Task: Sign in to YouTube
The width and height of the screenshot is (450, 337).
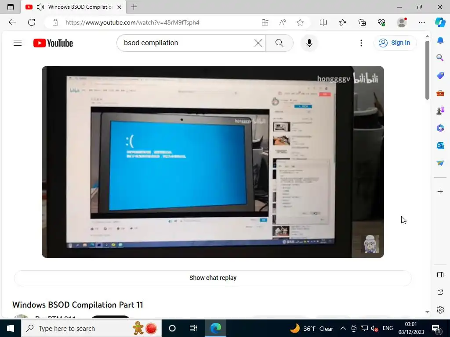Action: point(395,43)
